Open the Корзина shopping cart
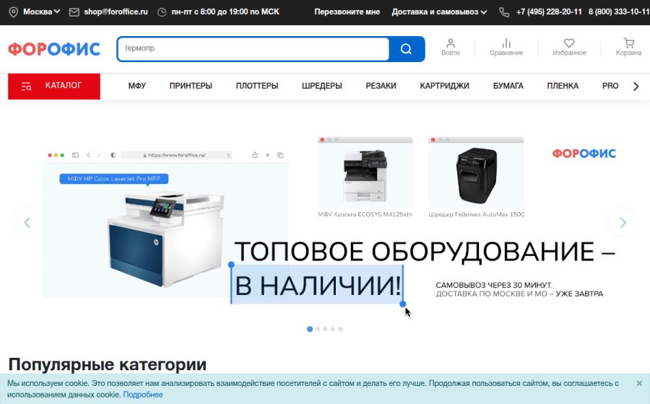This screenshot has width=650, height=404. click(629, 47)
